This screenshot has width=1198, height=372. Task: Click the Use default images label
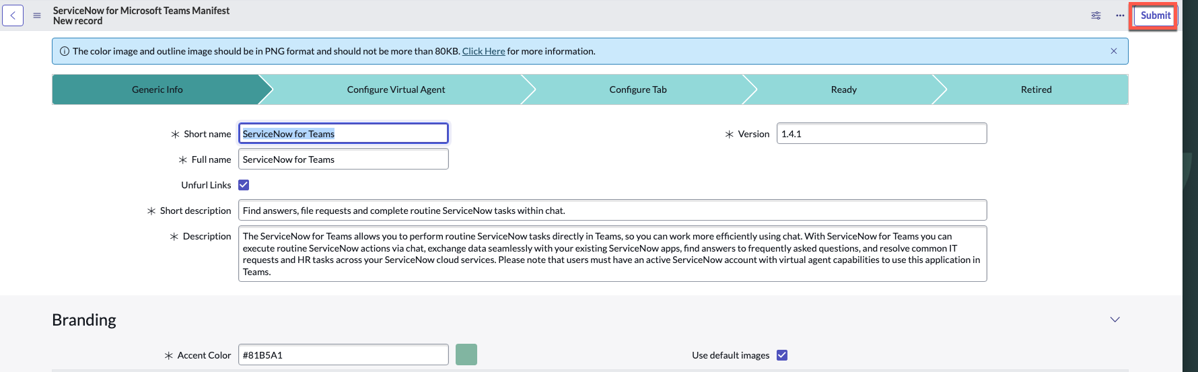tap(730, 355)
